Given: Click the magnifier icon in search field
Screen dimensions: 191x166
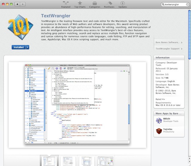Looking at the screenshot, I should [164, 4].
